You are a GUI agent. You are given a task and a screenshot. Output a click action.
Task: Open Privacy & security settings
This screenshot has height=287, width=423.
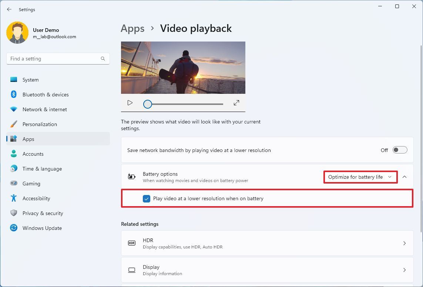click(x=43, y=213)
